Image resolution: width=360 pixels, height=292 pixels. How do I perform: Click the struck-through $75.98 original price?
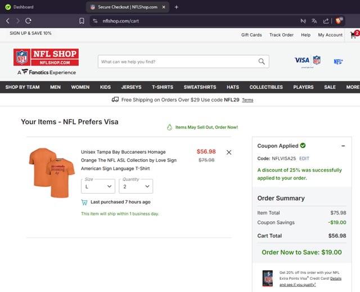tap(206, 160)
